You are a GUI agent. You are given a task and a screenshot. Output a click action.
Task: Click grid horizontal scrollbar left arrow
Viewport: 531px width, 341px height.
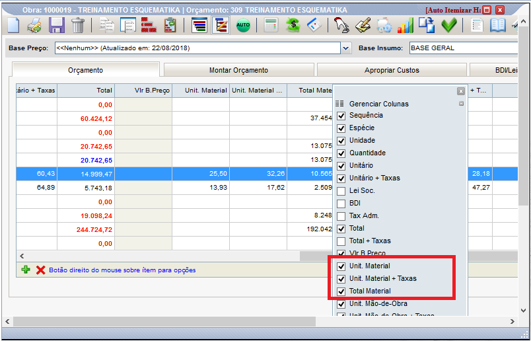pyautogui.click(x=22, y=256)
